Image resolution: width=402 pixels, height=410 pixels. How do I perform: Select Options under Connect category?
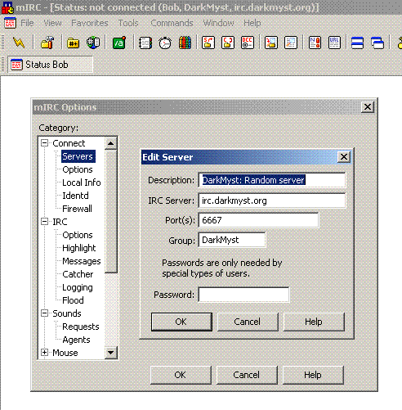(x=78, y=169)
